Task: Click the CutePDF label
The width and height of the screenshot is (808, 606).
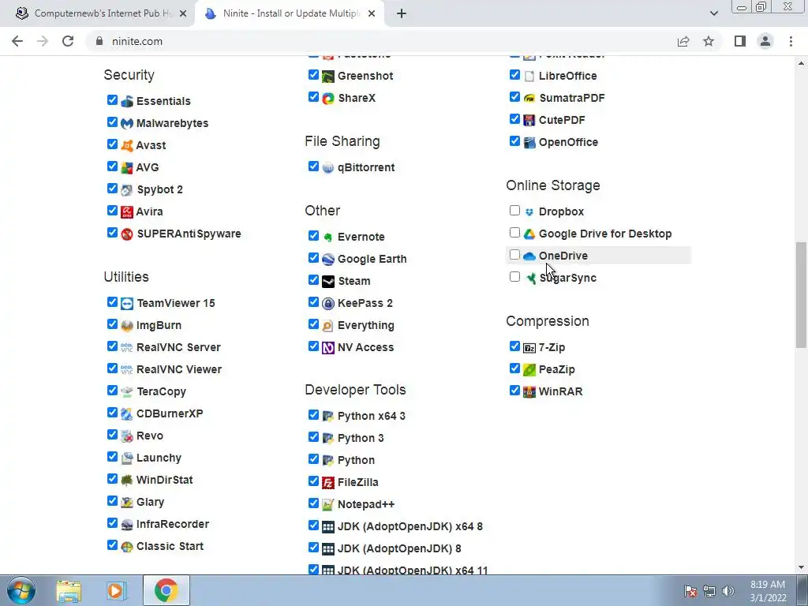Action: (x=562, y=120)
